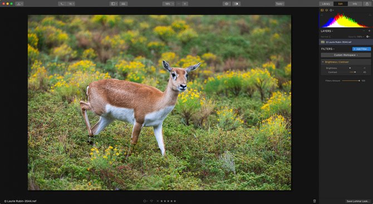Viewport: 373px width, 204px height.
Task: Move the photo to trash
Action: [314, 201]
